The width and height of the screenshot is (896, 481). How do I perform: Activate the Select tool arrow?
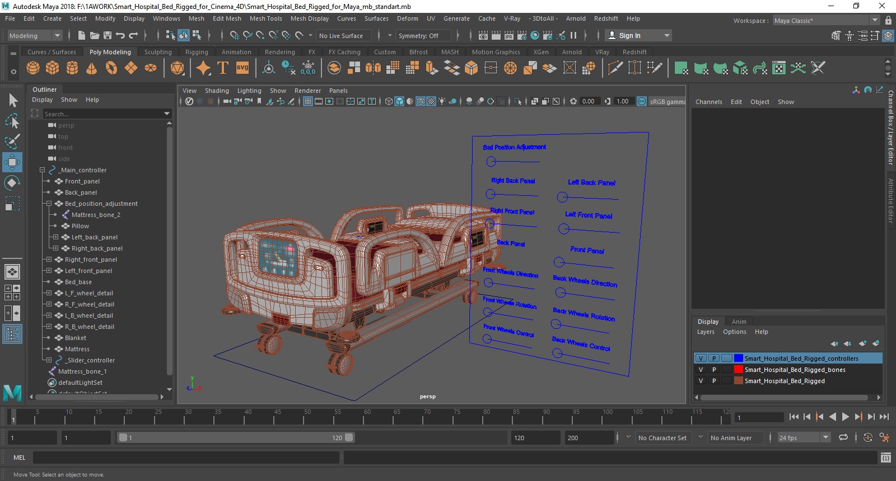click(12, 101)
